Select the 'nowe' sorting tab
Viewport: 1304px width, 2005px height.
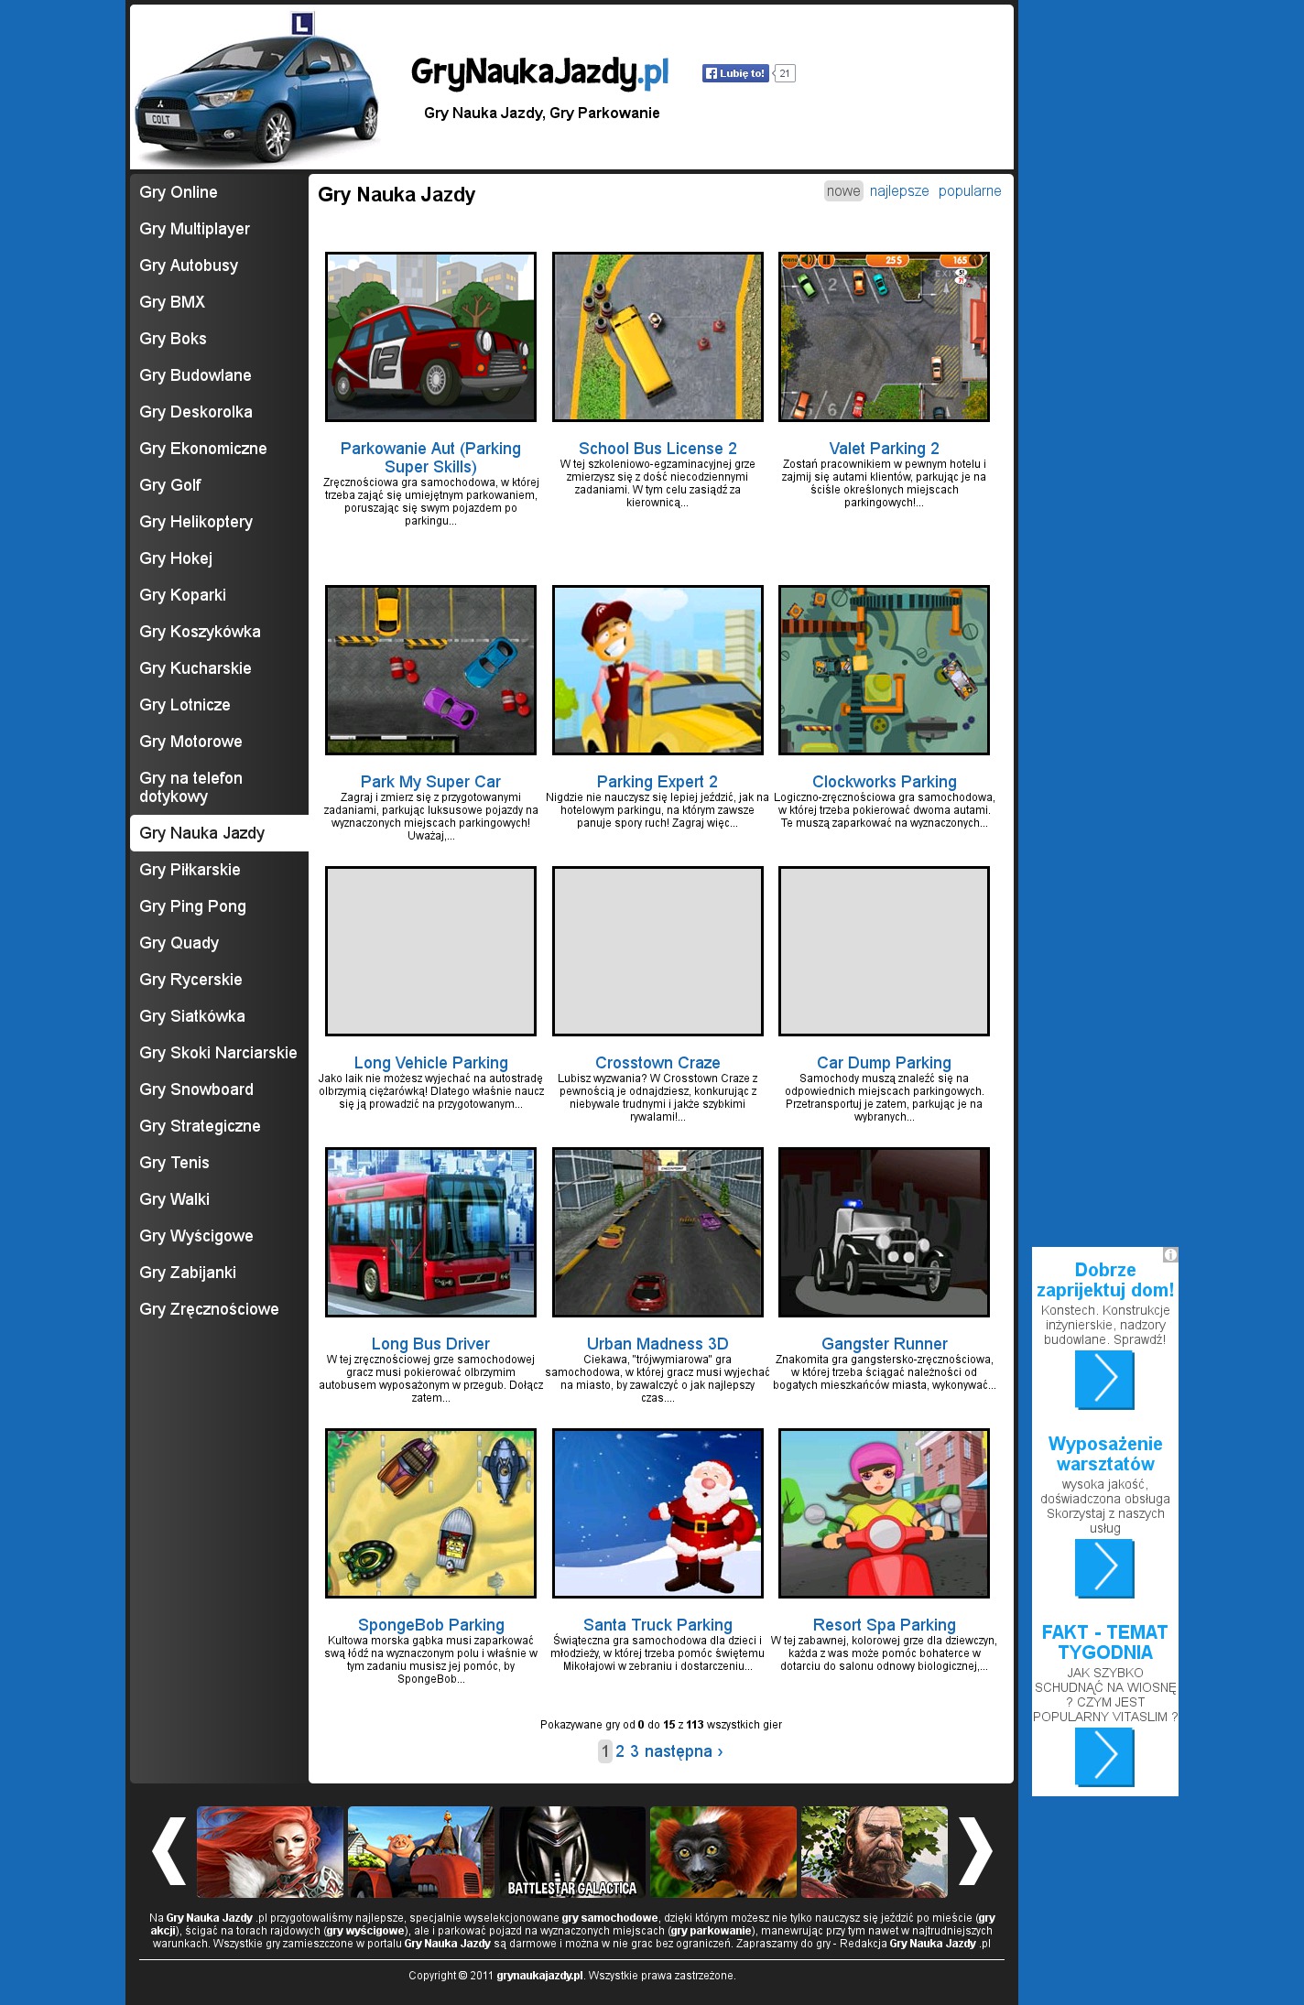(x=842, y=191)
